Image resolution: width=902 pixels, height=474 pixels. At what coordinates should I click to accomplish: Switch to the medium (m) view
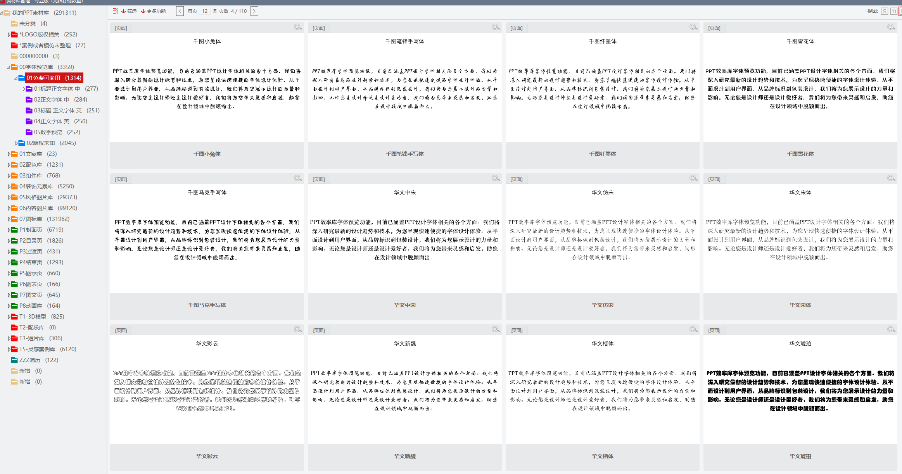pos(894,11)
